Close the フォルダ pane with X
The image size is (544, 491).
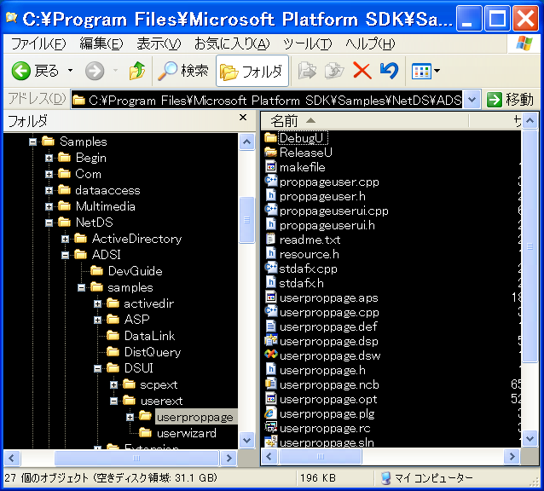[x=243, y=118]
